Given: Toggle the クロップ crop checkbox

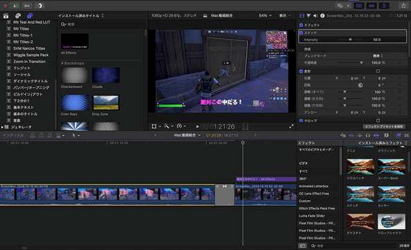Looking at the screenshot, I should pos(301,120).
